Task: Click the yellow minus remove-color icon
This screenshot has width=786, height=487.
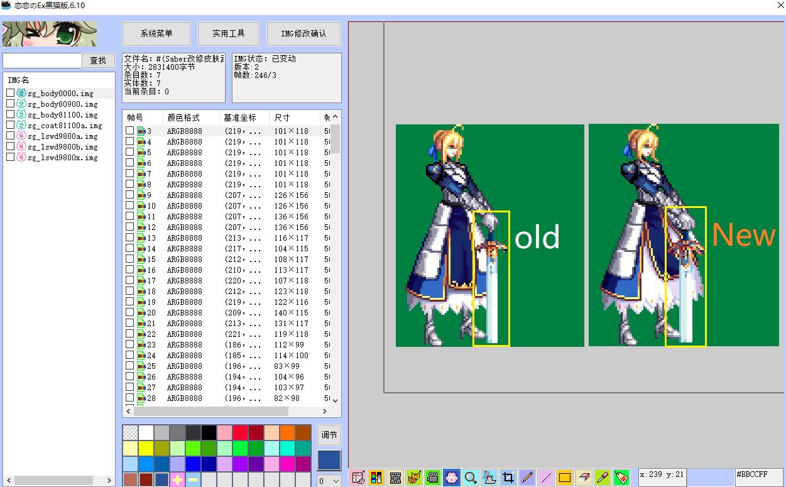Action: 193,481
